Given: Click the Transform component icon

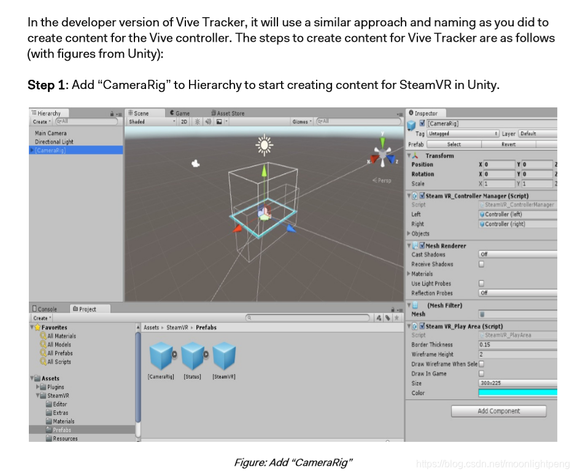Looking at the screenshot, I should pos(415,155).
